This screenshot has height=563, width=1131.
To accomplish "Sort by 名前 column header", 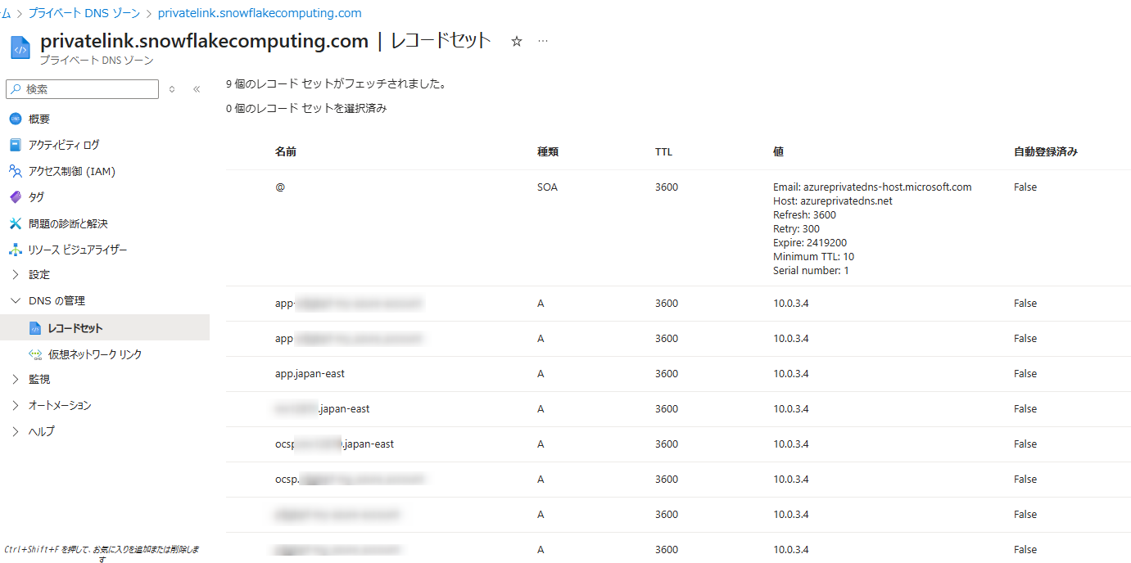I will click(x=286, y=151).
